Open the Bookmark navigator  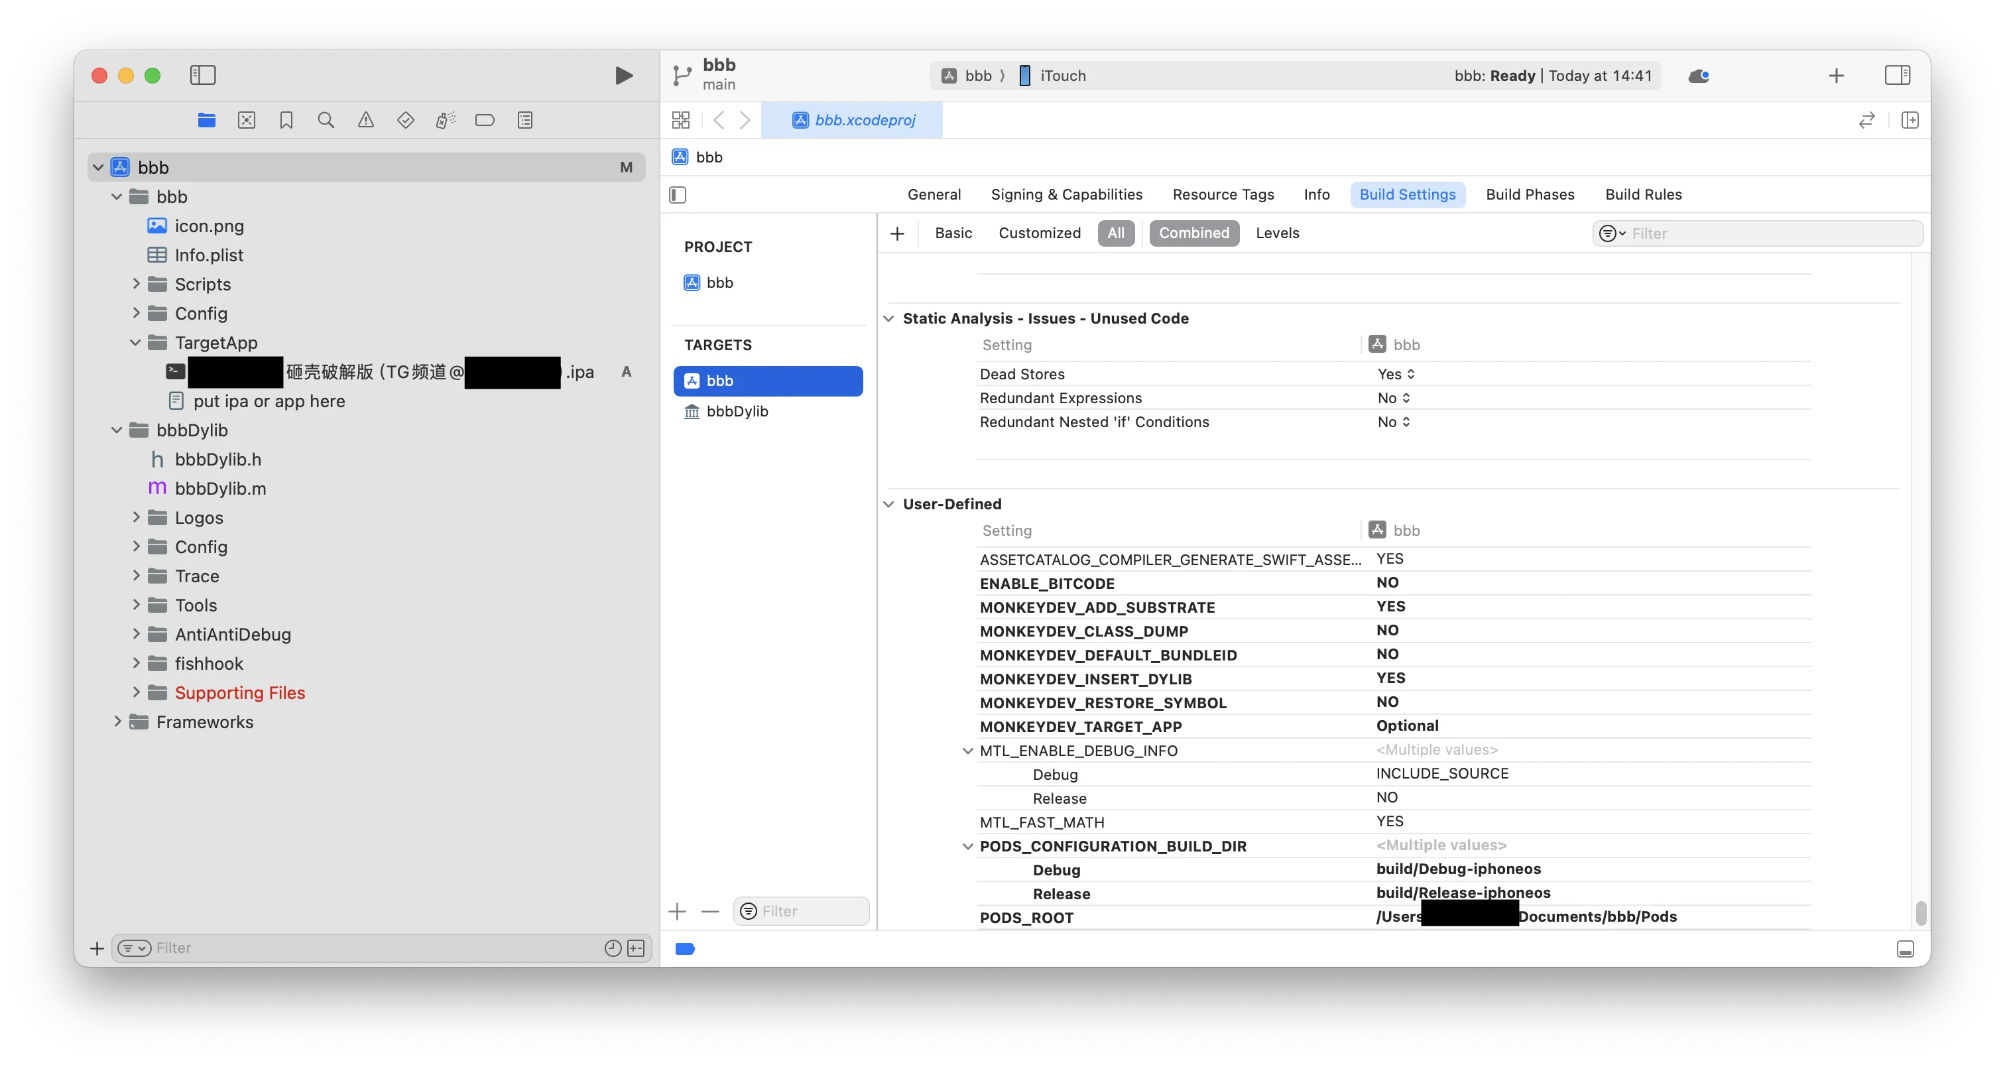[286, 120]
